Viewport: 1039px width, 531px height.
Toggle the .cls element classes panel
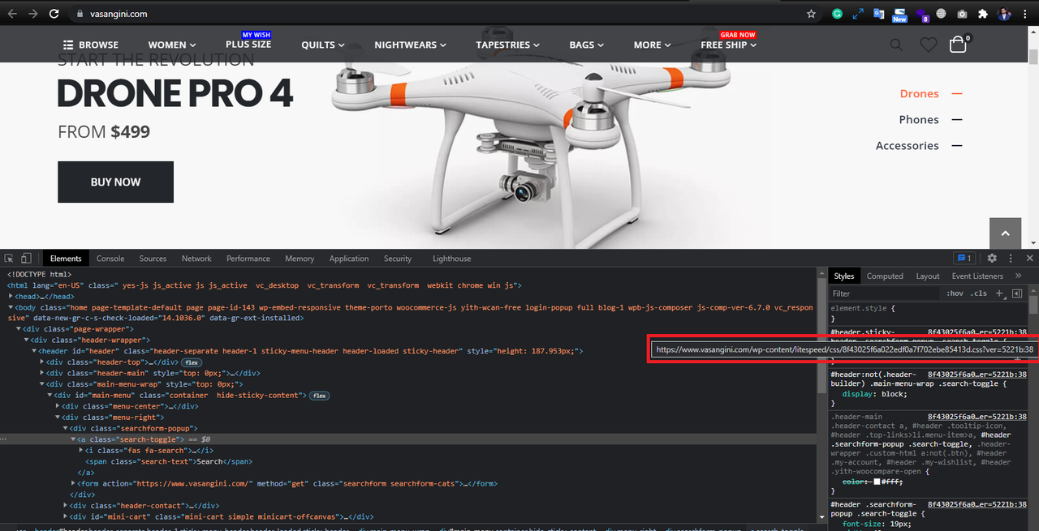point(979,293)
